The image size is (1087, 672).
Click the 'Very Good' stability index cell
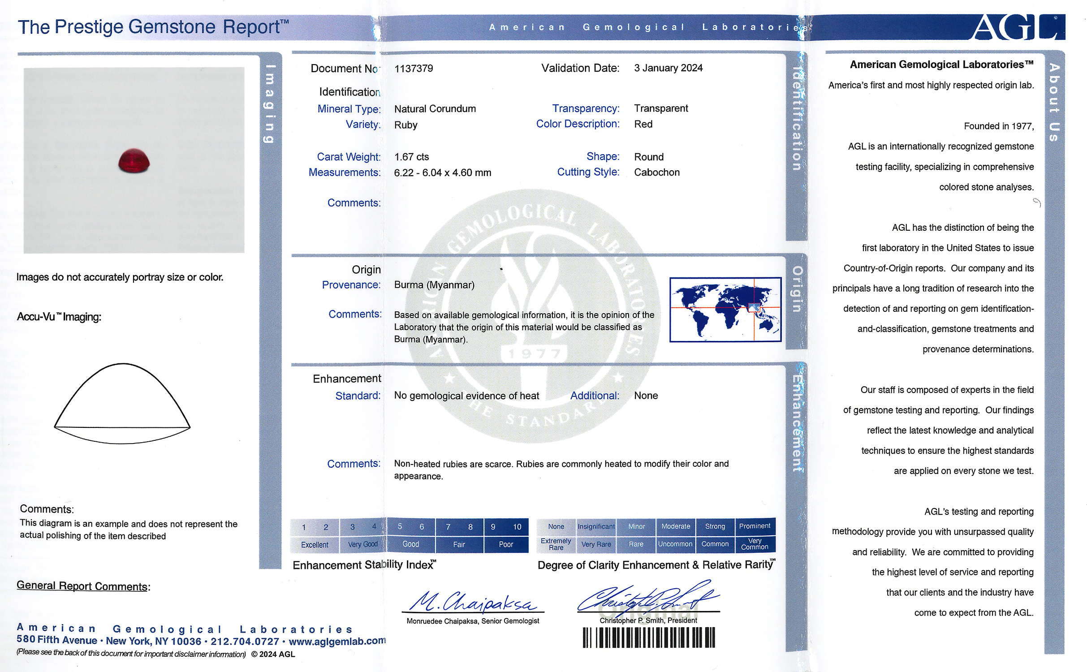coord(363,545)
